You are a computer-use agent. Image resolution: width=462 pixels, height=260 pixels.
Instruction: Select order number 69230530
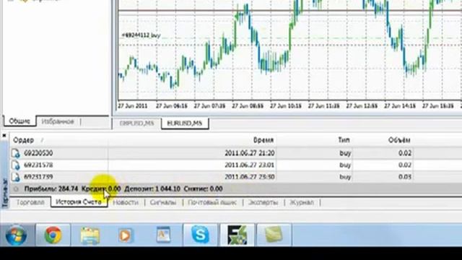coord(38,153)
